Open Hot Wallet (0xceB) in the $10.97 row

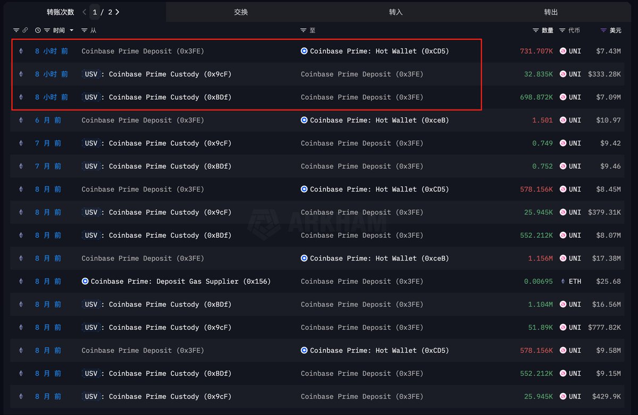click(x=380, y=120)
